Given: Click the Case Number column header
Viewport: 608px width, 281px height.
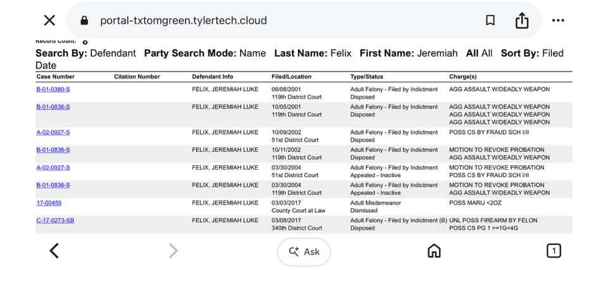Looking at the screenshot, I should 56,77.
